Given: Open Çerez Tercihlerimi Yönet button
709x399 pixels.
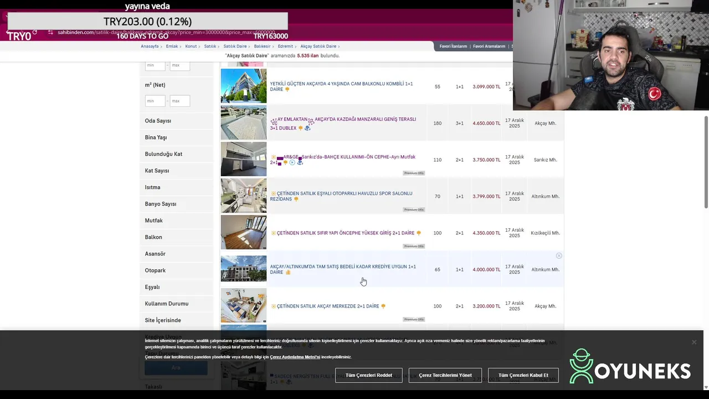Looking at the screenshot, I should tap(445, 375).
